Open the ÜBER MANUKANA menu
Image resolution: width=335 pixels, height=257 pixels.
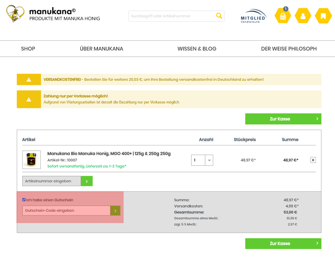[x=101, y=49]
